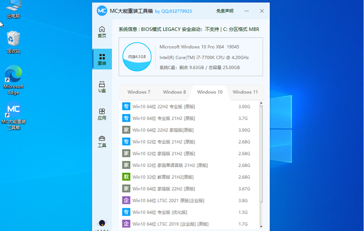364x231 pixels.
Task: Click the MC logo in title bar
Action: pos(102,11)
